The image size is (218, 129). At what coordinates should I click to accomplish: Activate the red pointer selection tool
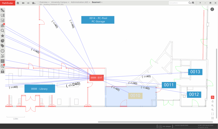coord(213,97)
